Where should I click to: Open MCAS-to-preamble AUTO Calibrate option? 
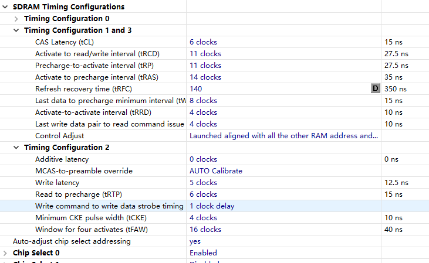pos(216,171)
